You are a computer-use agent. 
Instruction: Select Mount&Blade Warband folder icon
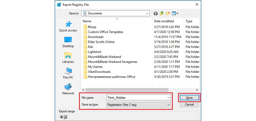85,57
